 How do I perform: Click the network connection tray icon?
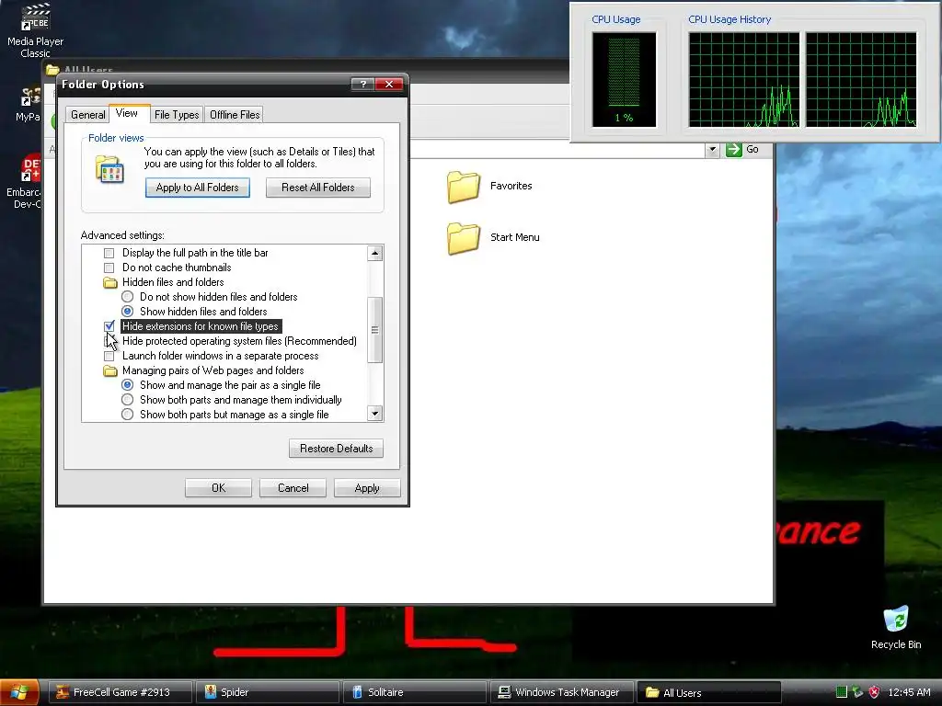tap(857, 692)
